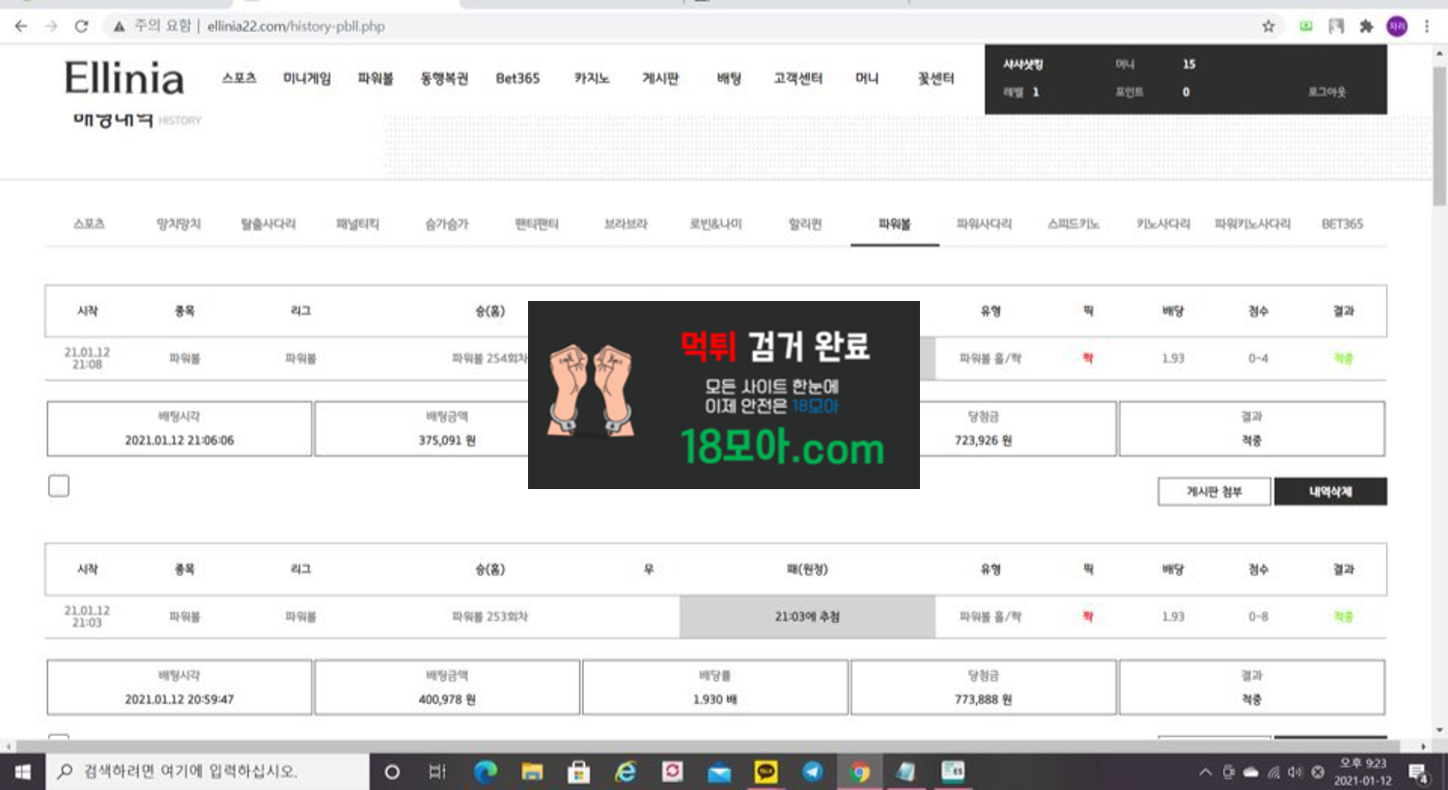The image size is (1448, 790).
Task: Click the Ellinia site logo
Action: pos(124,78)
